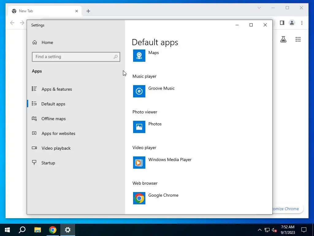This screenshot has width=314, height=236.
Task: Open taskbar search
Action: point(22,230)
